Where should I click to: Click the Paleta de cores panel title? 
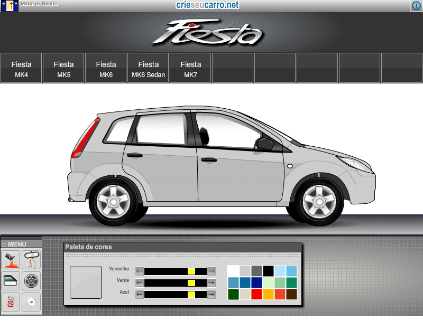[88, 247]
